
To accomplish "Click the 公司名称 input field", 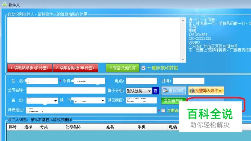I will [x=66, y=90].
